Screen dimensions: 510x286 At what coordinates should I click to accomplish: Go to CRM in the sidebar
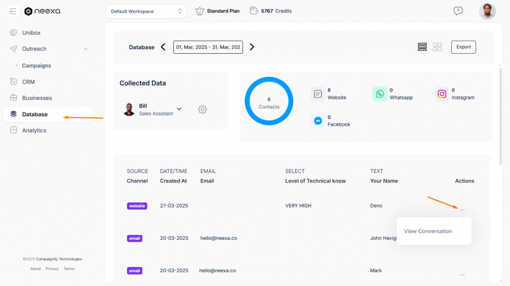pos(28,82)
